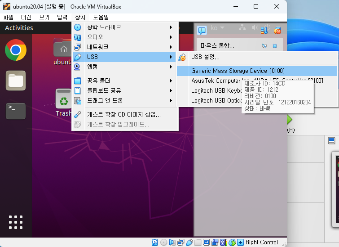Expand the USB submenu arrow
Viewport: 339px width, 247px height.
(x=171, y=57)
